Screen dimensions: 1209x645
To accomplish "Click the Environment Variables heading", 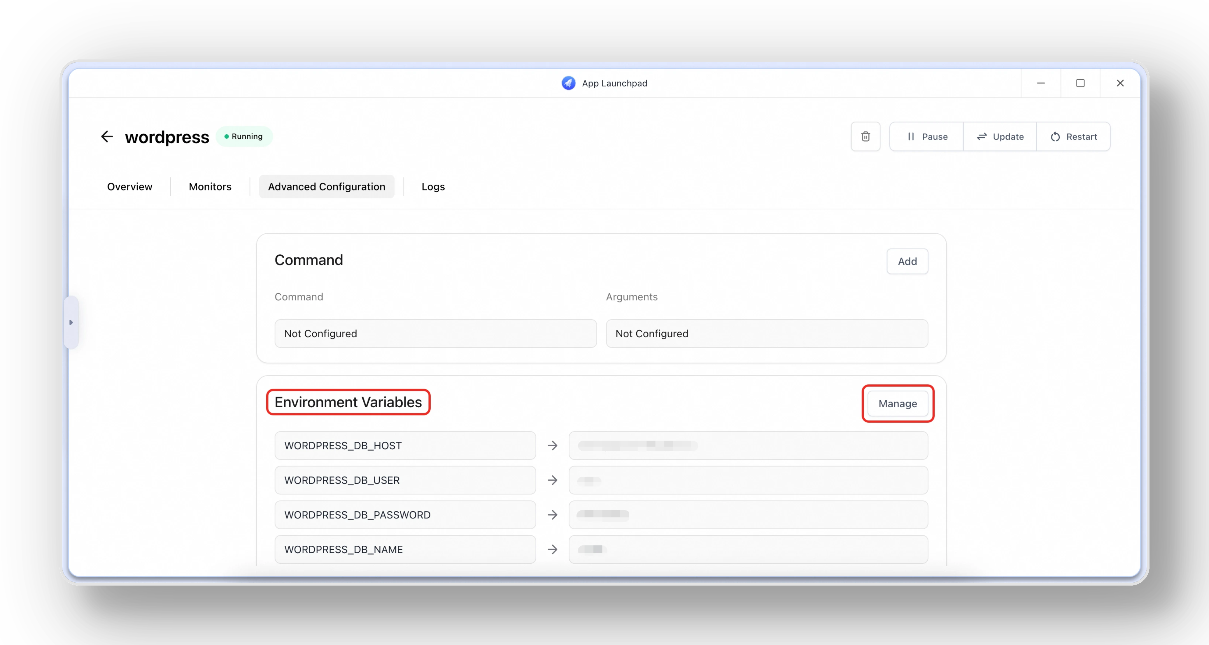I will (x=348, y=402).
